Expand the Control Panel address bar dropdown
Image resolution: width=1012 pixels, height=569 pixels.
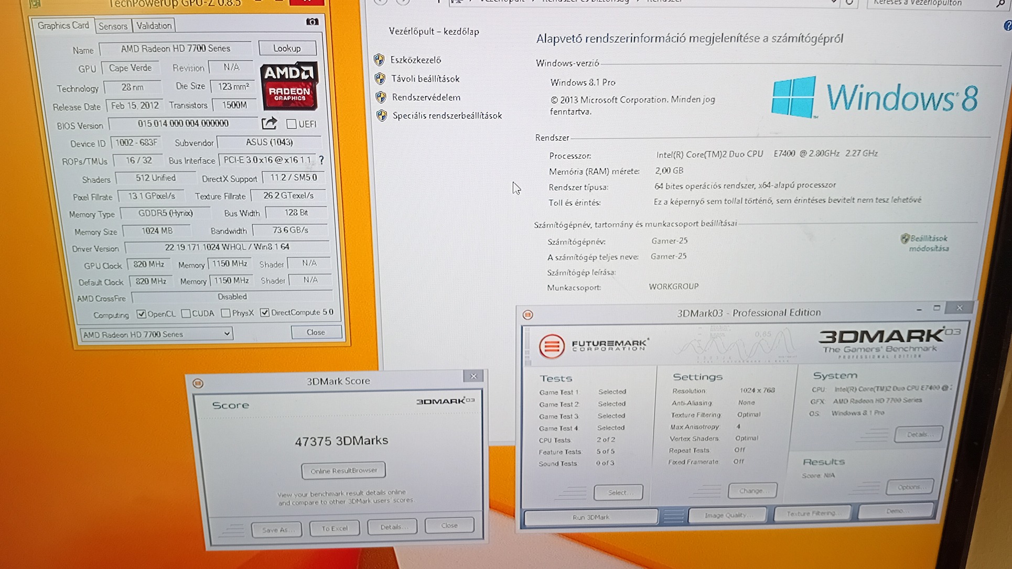point(833,2)
